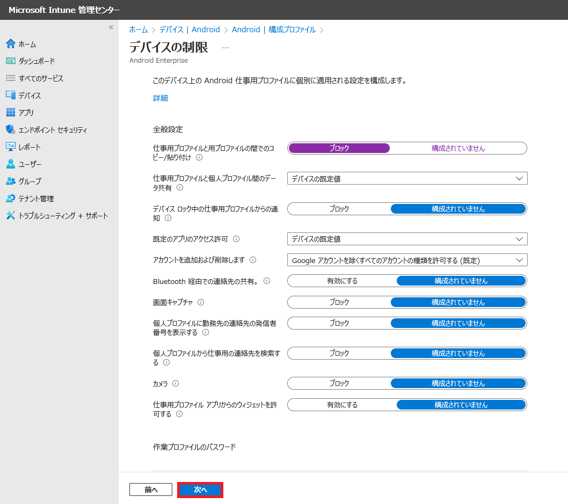This screenshot has width=568, height=504.
Task: Set カメラ to 構成されていません
Action: (x=458, y=383)
